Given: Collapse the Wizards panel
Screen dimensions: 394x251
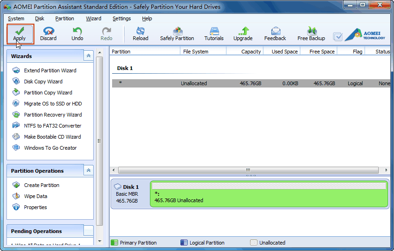Looking at the screenshot, I should click(x=89, y=56).
